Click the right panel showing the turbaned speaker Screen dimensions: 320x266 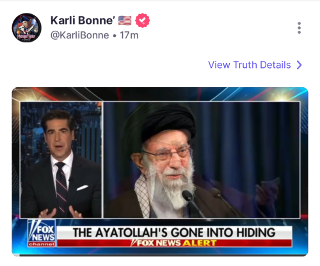pos(202,160)
